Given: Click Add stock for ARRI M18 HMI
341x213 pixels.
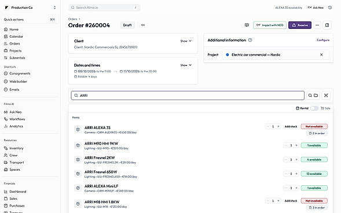Looking at the screenshot, I should click(x=291, y=201).
